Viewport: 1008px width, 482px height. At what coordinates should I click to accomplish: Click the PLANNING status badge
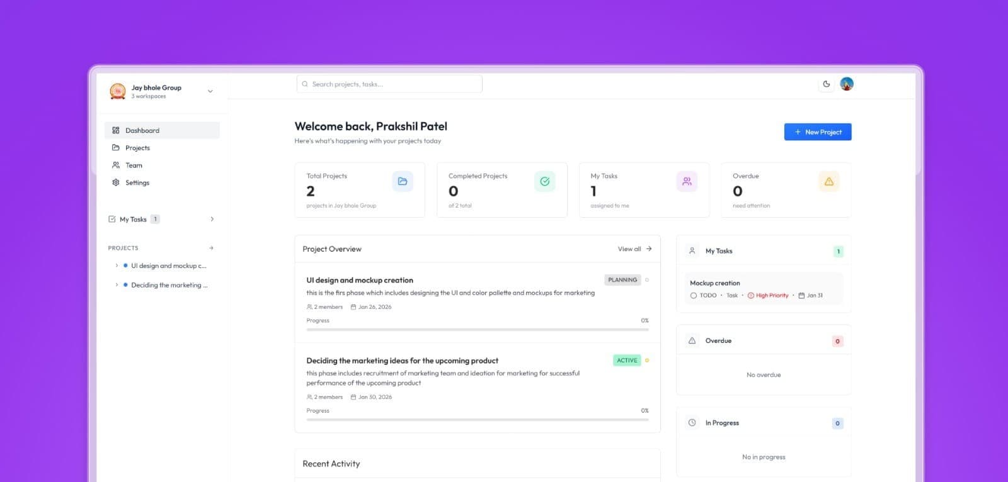click(x=622, y=280)
